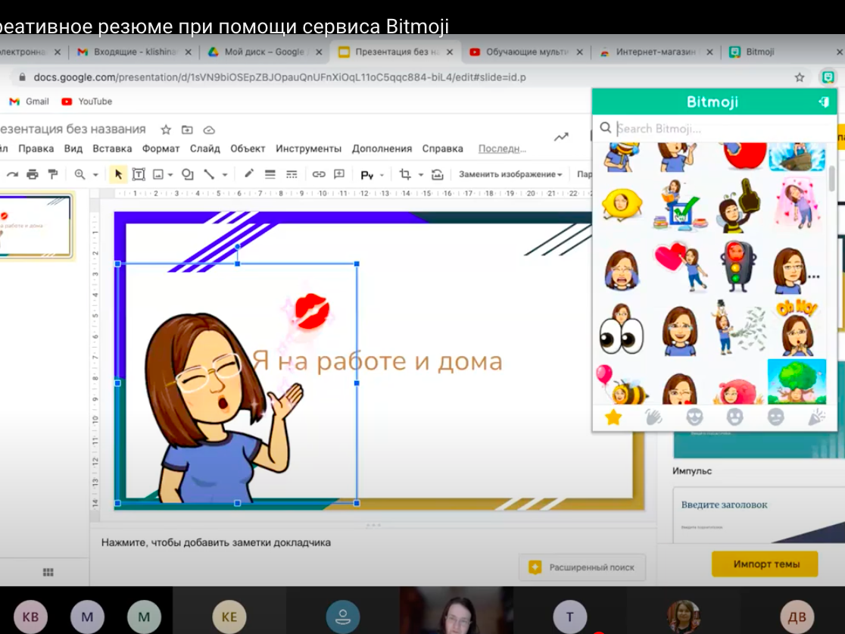This screenshot has height=634, width=845.
Task: Open the Заменить изображение dropdown
Action: pyautogui.click(x=510, y=174)
